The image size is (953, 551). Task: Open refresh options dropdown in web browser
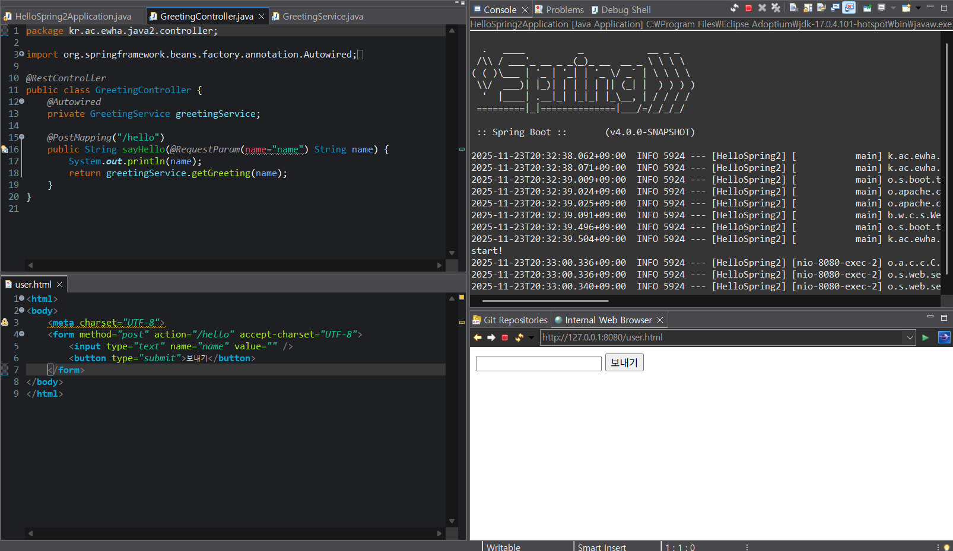coord(531,337)
